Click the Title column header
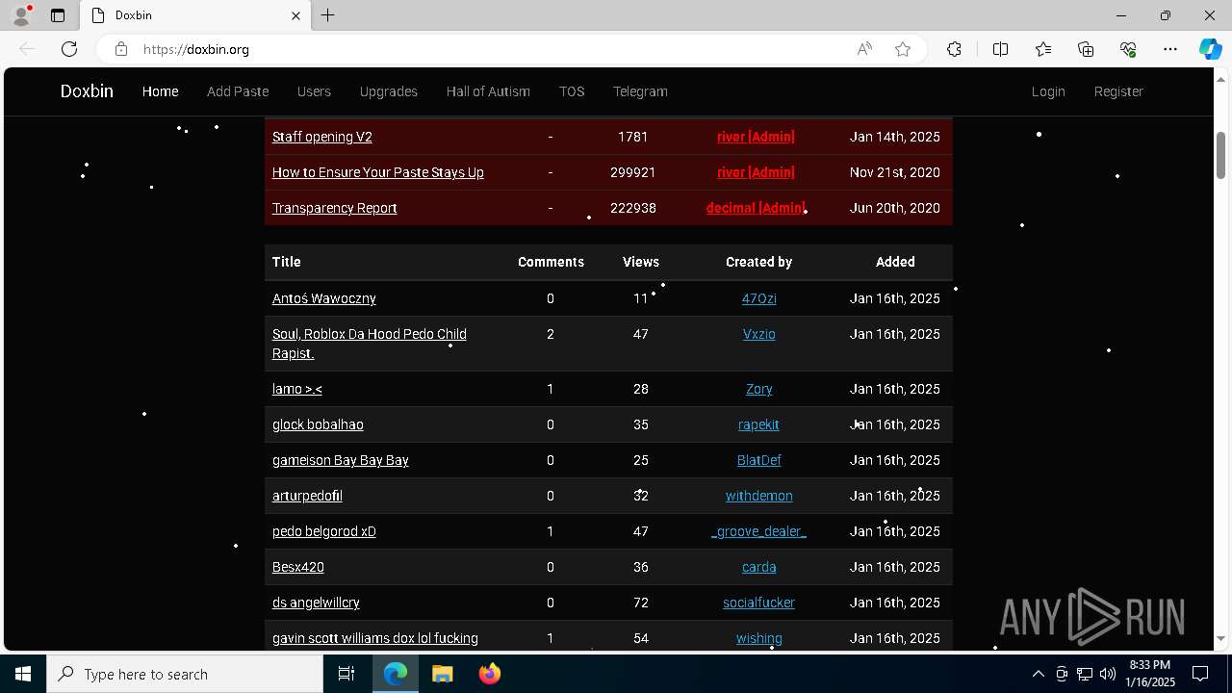1232x693 pixels. coord(287,262)
